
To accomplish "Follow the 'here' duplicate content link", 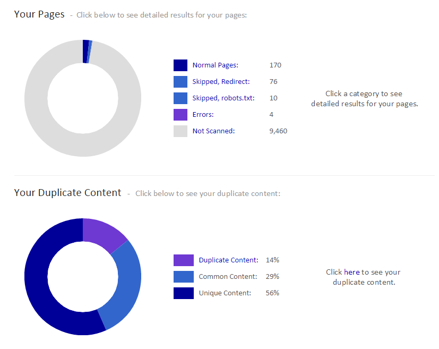I will point(351,272).
